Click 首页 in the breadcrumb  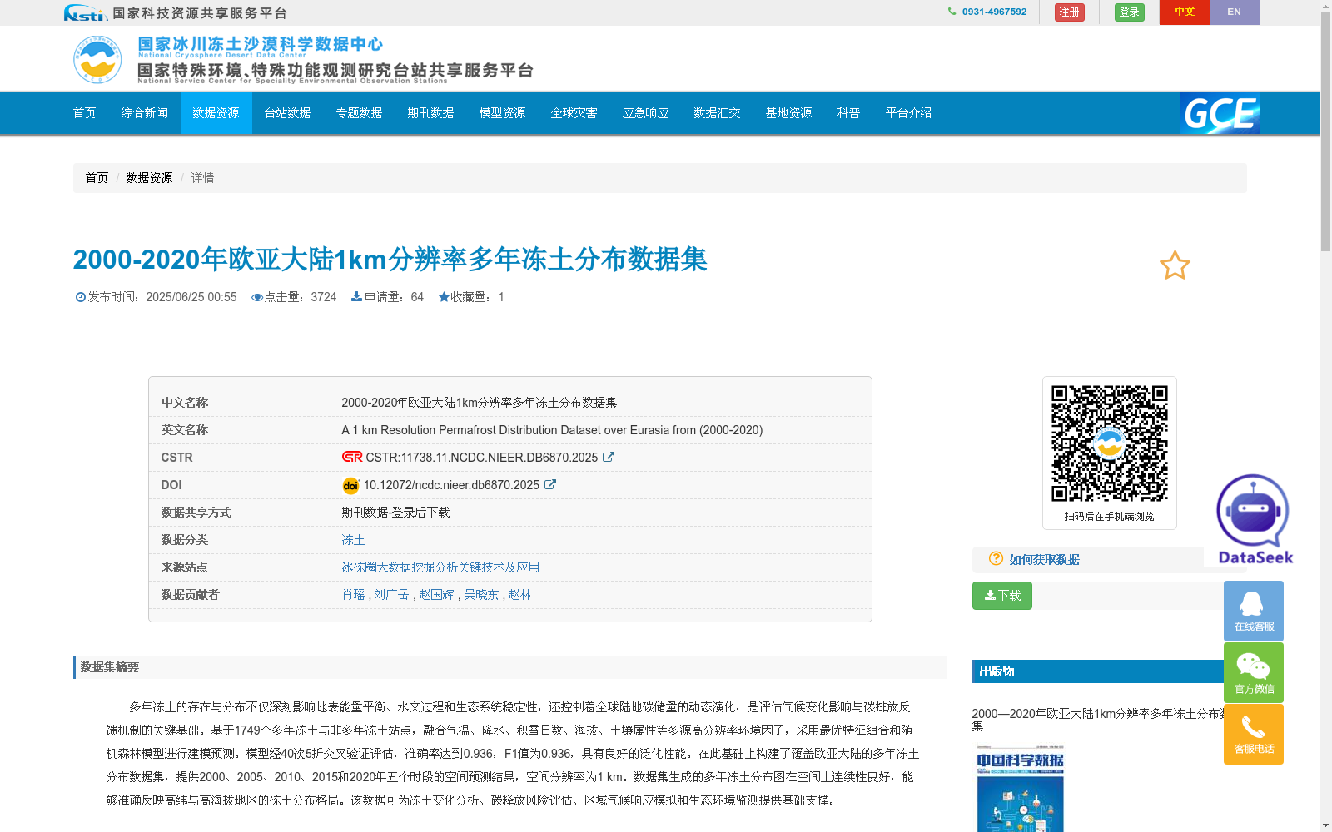pyautogui.click(x=97, y=178)
